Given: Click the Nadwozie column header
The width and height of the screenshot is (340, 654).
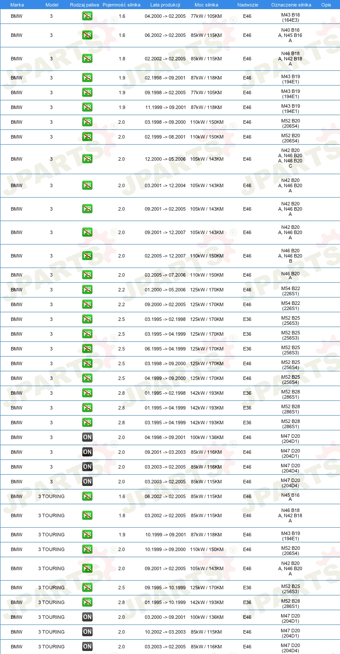Looking at the screenshot, I should point(247,4).
